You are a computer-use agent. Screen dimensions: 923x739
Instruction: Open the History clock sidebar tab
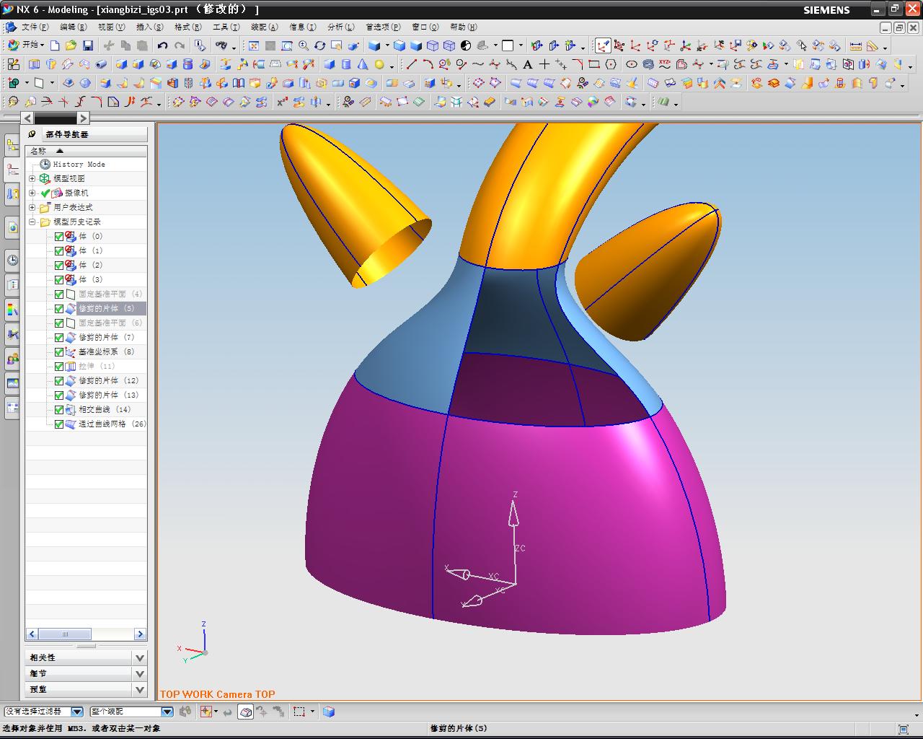pos(12,261)
